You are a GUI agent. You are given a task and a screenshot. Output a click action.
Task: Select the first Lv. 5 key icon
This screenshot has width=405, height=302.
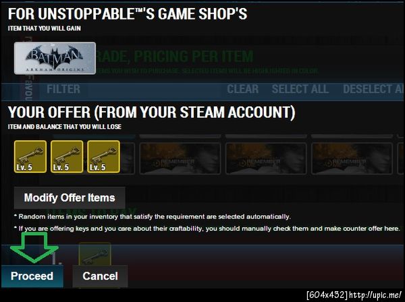[x=30, y=156]
